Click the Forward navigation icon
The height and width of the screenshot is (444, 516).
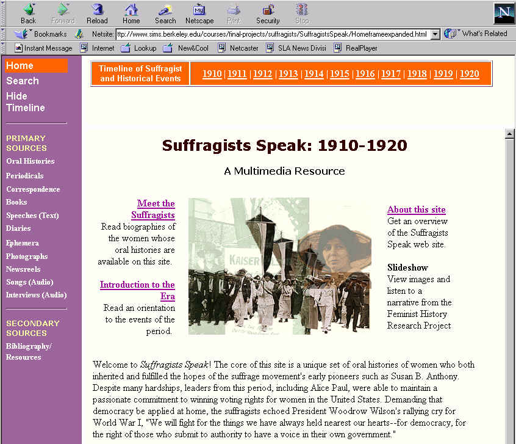[x=63, y=10]
